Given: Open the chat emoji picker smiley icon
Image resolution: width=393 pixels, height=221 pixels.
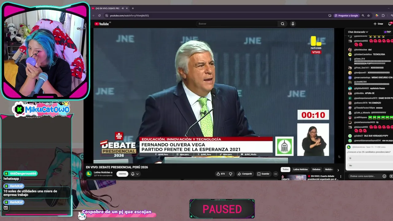Looking at the screenshot, I should point(384,176).
